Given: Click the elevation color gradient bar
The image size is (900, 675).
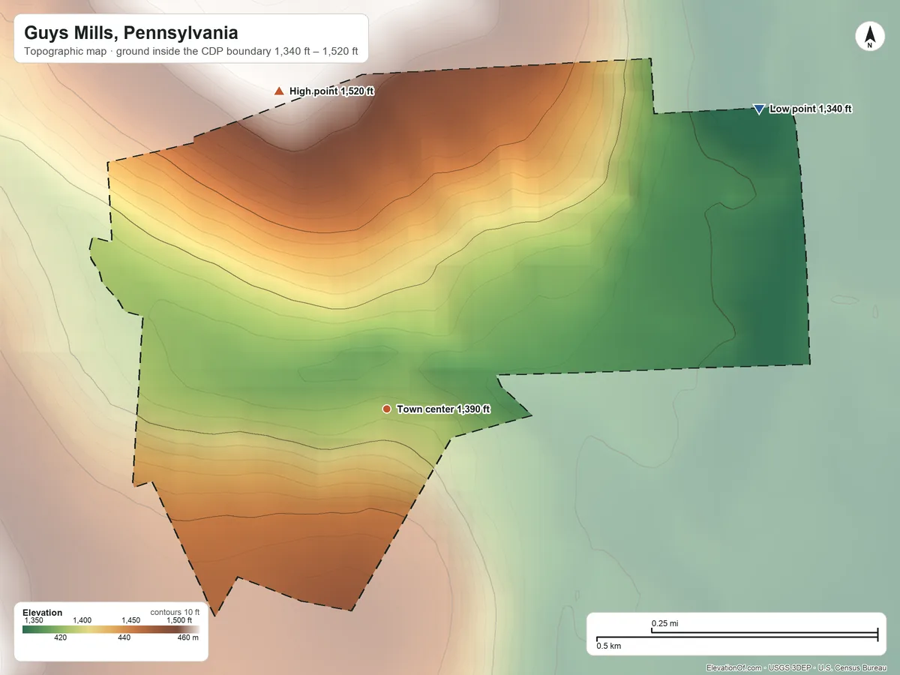Looking at the screenshot, I should coord(110,629).
